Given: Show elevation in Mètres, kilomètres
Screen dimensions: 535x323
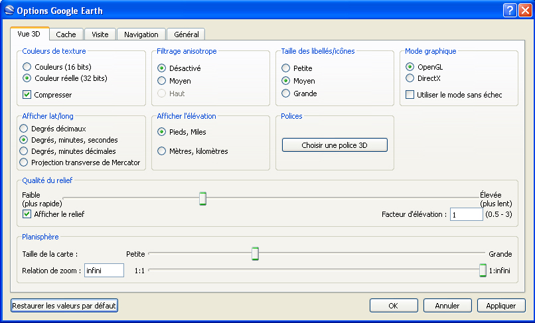Looking at the screenshot, I should [x=192, y=151].
